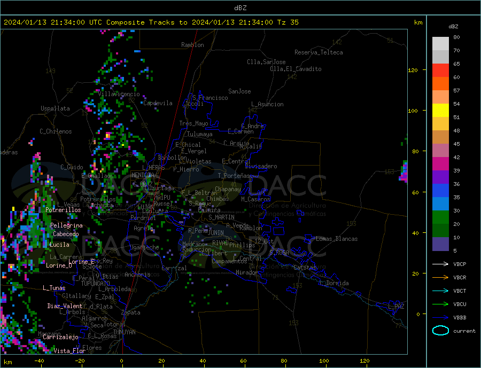Click the green VBCU arrow in legend
Viewport: 481px width, 368px height.
point(440,304)
